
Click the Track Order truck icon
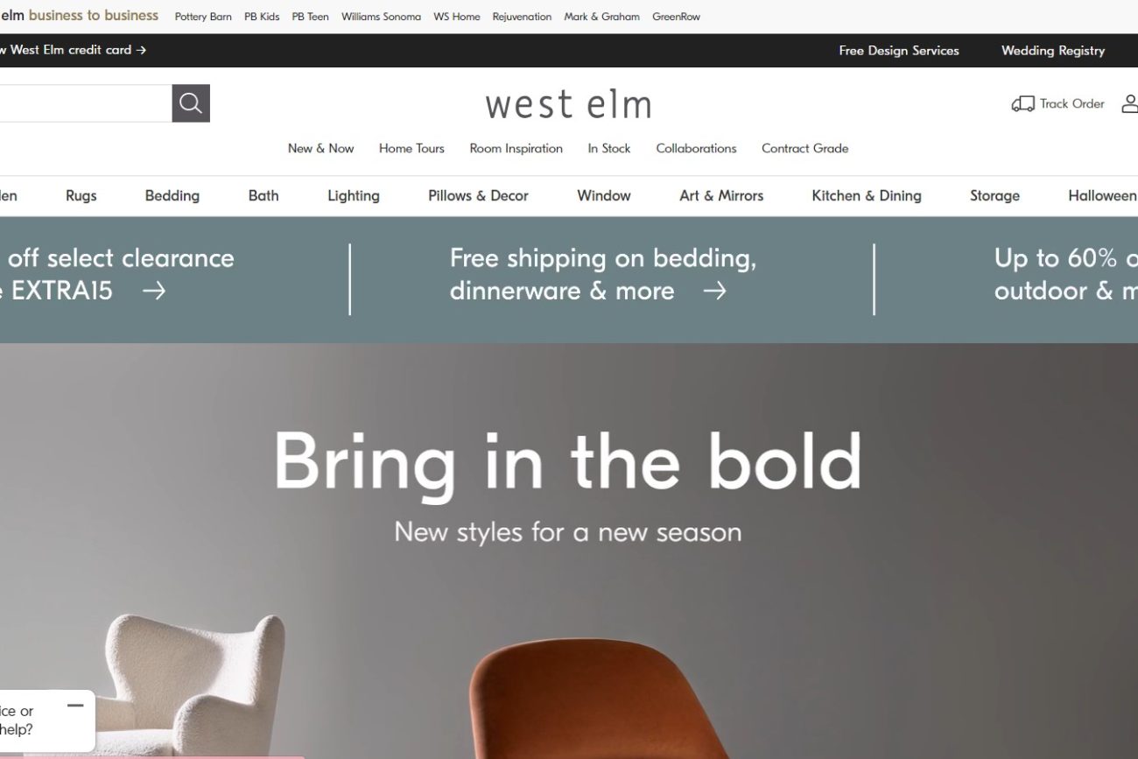coord(1022,104)
